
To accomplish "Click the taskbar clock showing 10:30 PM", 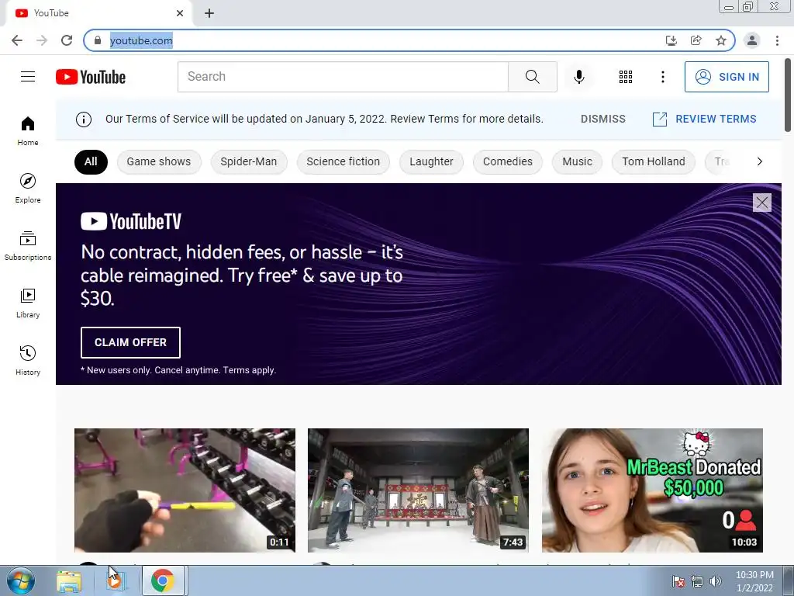I will [754, 581].
